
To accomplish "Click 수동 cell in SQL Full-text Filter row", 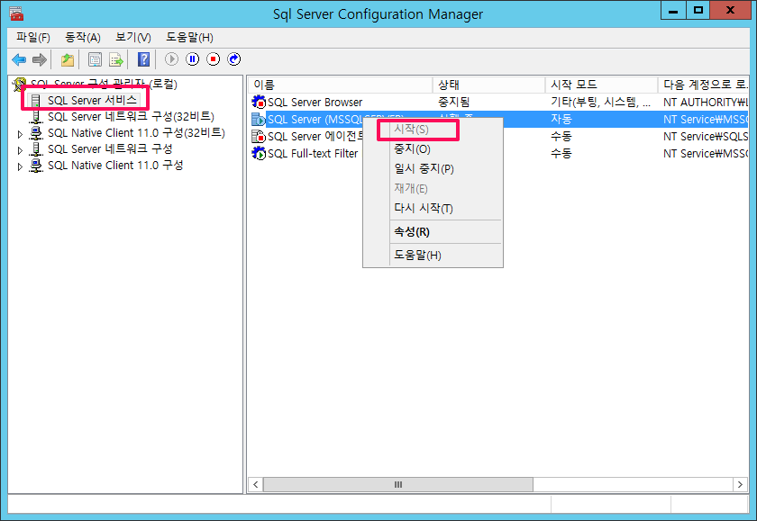I will (x=561, y=153).
